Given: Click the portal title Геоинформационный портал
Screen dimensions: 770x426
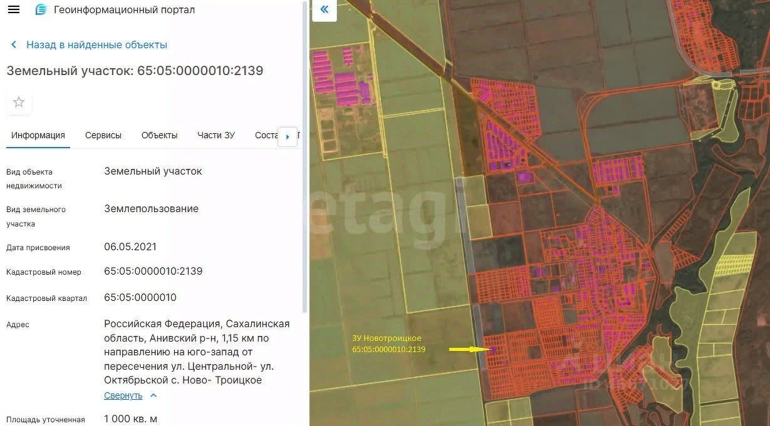Looking at the screenshot, I should pyautogui.click(x=124, y=10).
